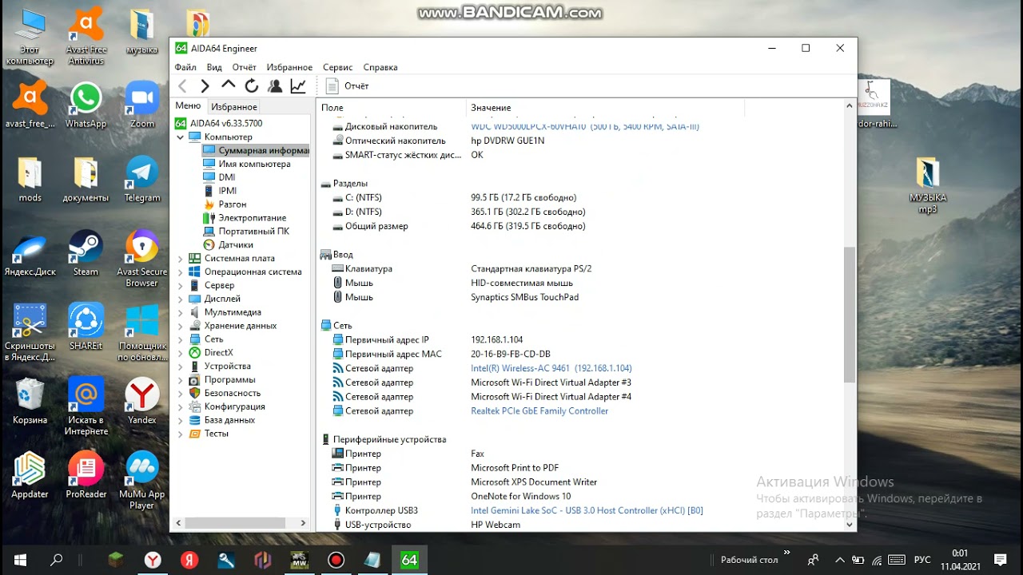Go back with the left arrow toolbar icon
The image size is (1023, 575).
183,86
